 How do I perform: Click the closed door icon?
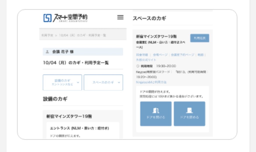pos(189,111)
